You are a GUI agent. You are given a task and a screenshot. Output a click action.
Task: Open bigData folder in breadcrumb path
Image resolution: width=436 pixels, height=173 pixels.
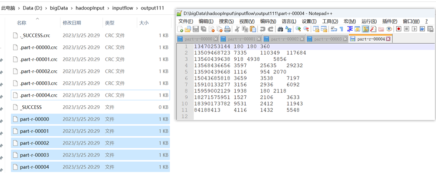point(59,8)
